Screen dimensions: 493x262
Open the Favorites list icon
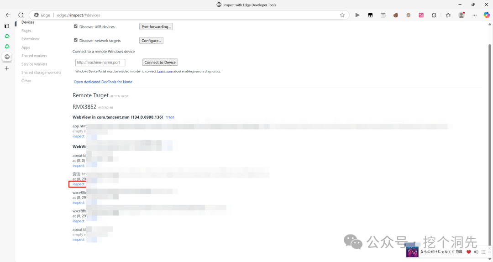tap(448, 15)
